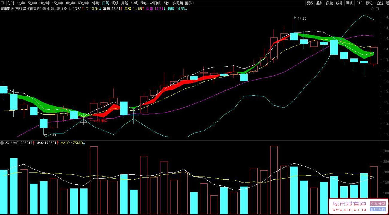This screenshot has height=215, width=389.
Task: Expand the 更多 periods dropdown
Action: pyautogui.click(x=189, y=3)
